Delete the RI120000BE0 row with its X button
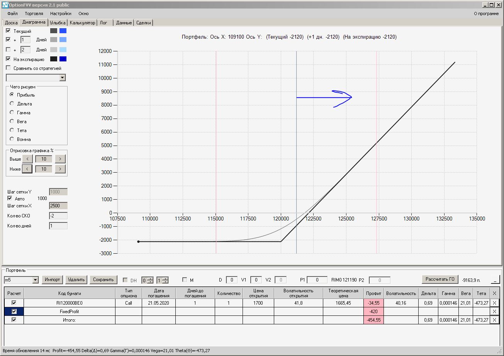504x356 pixels. (494, 303)
